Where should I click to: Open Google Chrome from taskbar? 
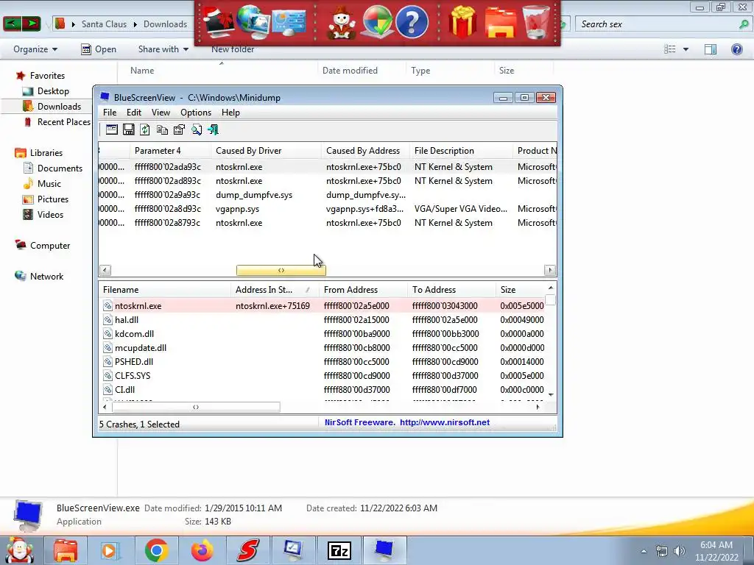[156, 550]
